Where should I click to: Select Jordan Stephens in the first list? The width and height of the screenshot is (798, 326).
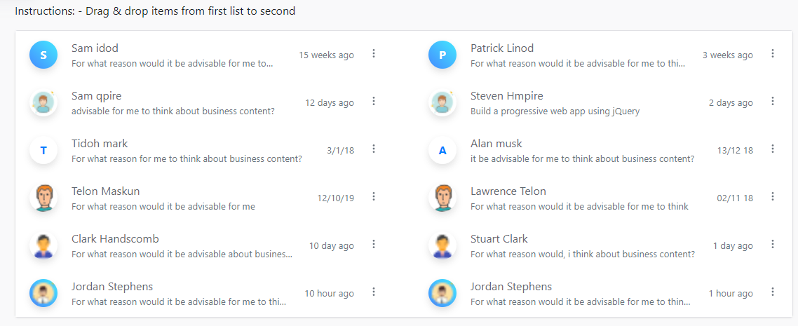point(112,287)
